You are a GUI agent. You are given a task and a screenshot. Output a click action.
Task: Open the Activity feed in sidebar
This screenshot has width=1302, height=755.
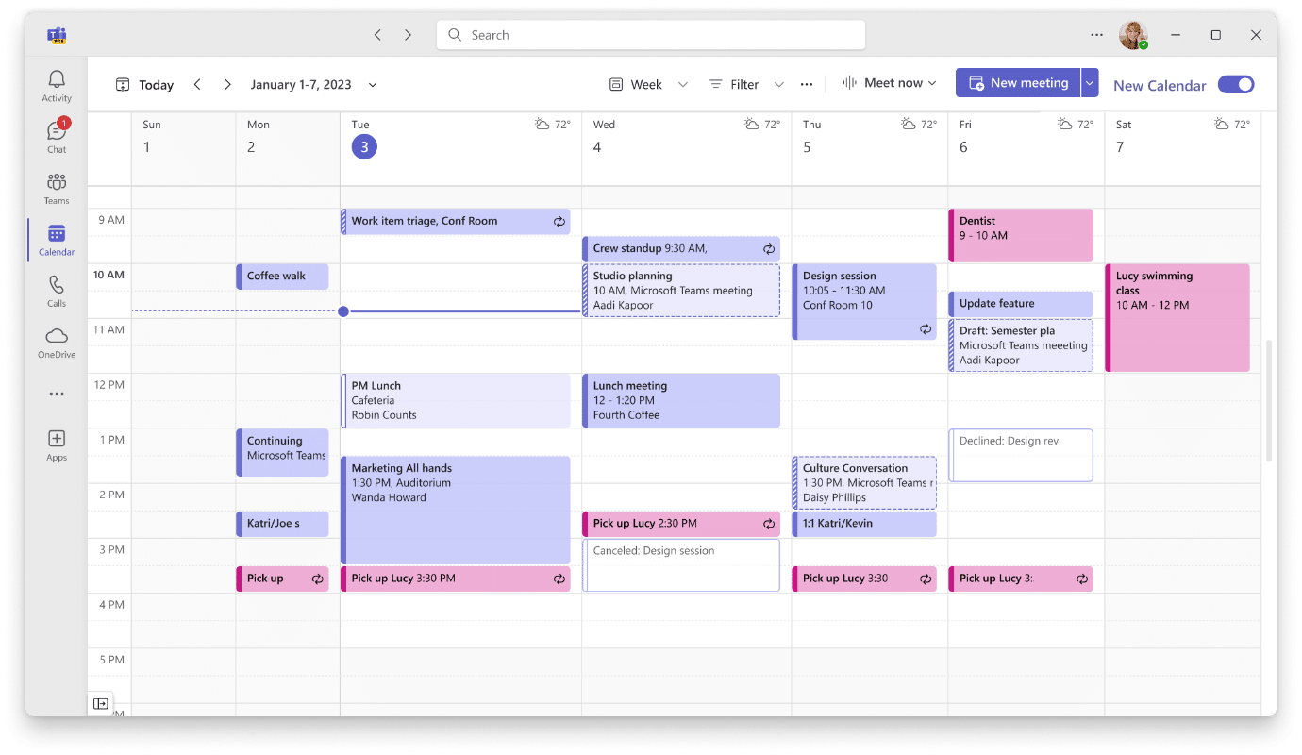57,86
